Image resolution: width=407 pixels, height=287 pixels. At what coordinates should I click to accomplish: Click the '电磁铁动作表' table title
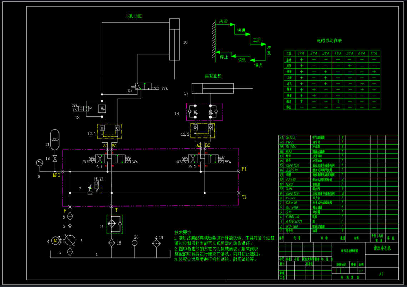pos(329,41)
